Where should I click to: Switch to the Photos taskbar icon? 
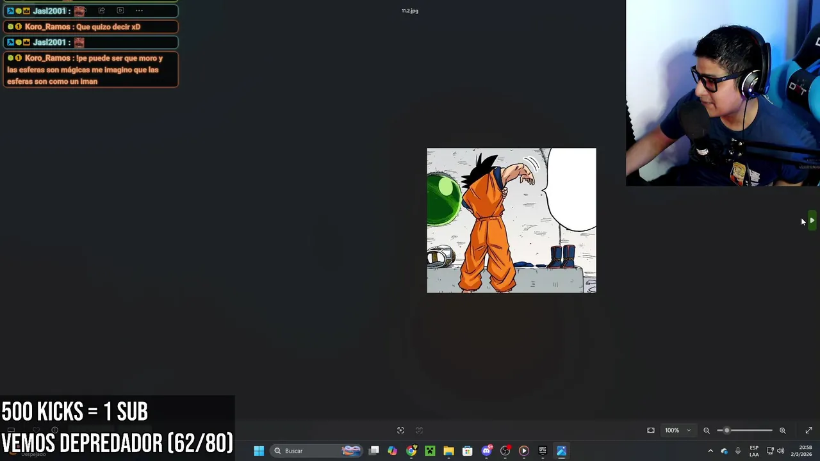coord(561,451)
